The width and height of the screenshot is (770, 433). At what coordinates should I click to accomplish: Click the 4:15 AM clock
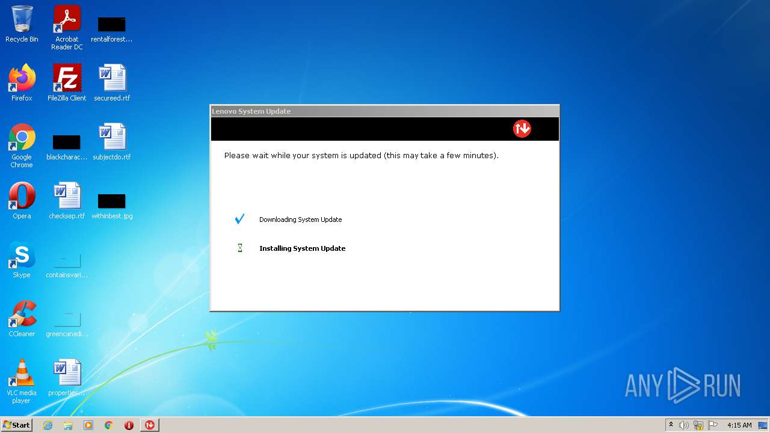pyautogui.click(x=739, y=425)
